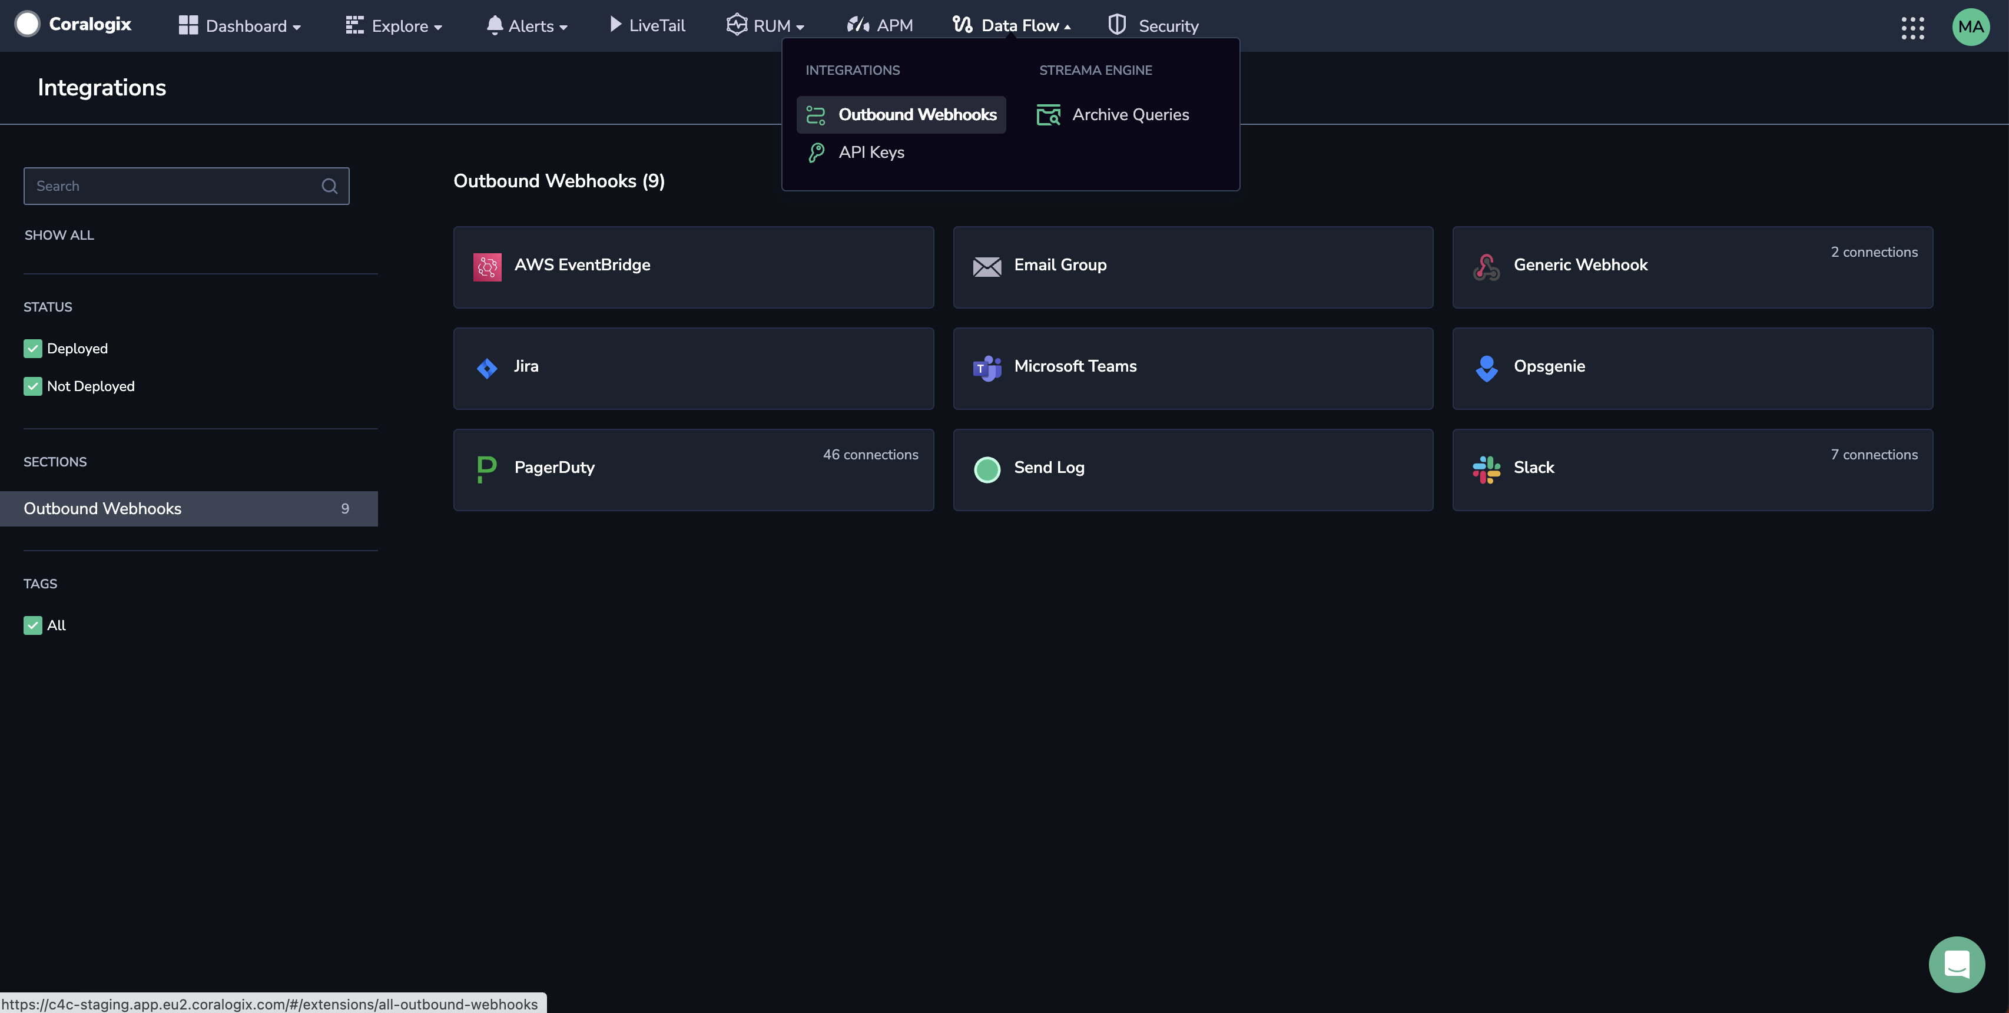Image resolution: width=2009 pixels, height=1013 pixels.
Task: Select Outbound Webhooks in Data Flow menu
Action: (x=901, y=115)
